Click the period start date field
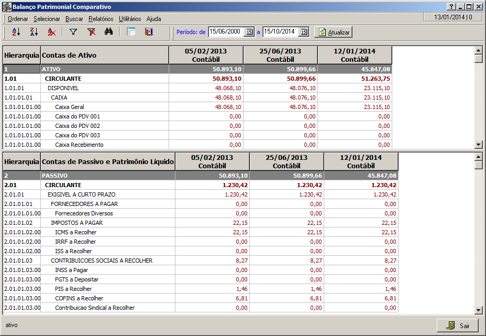 tap(226, 32)
